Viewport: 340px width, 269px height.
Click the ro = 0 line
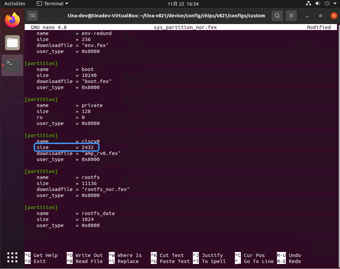click(61, 117)
